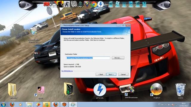Viewport: 191px width, 107px height.
Task: Click the language PT indicator in tray
Action: (159, 104)
